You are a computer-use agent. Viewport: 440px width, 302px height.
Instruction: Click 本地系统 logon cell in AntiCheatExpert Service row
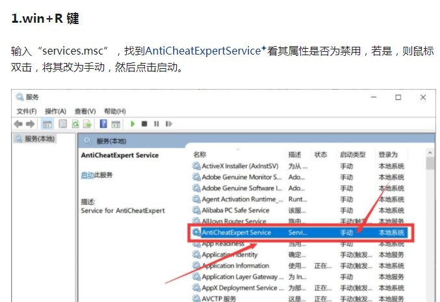tap(391, 232)
